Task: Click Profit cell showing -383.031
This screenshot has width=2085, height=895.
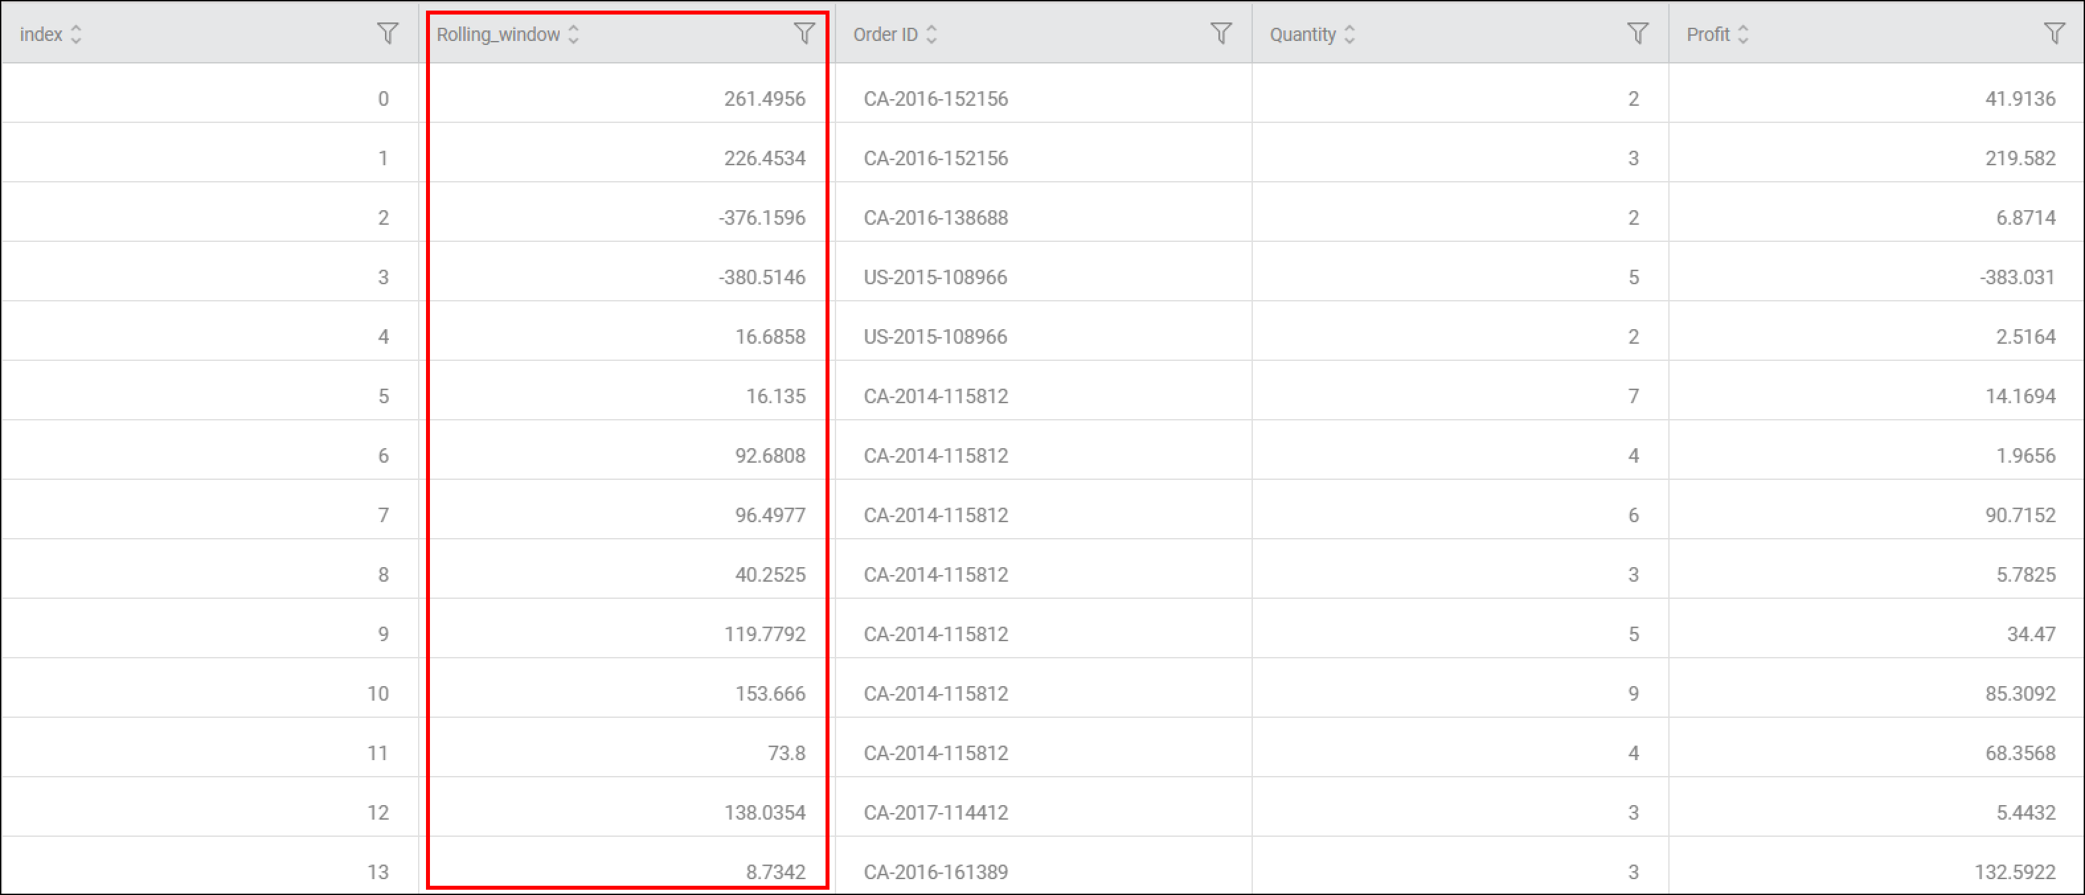Action: 2017,278
